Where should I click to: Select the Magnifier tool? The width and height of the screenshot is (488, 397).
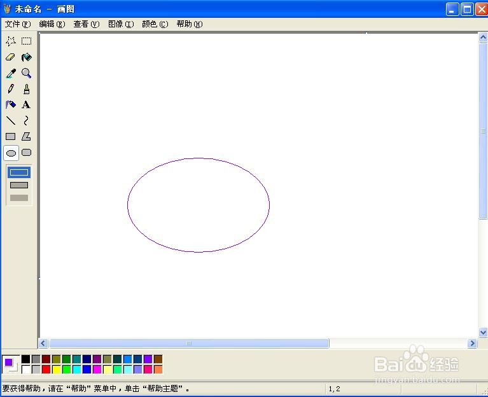(27, 73)
